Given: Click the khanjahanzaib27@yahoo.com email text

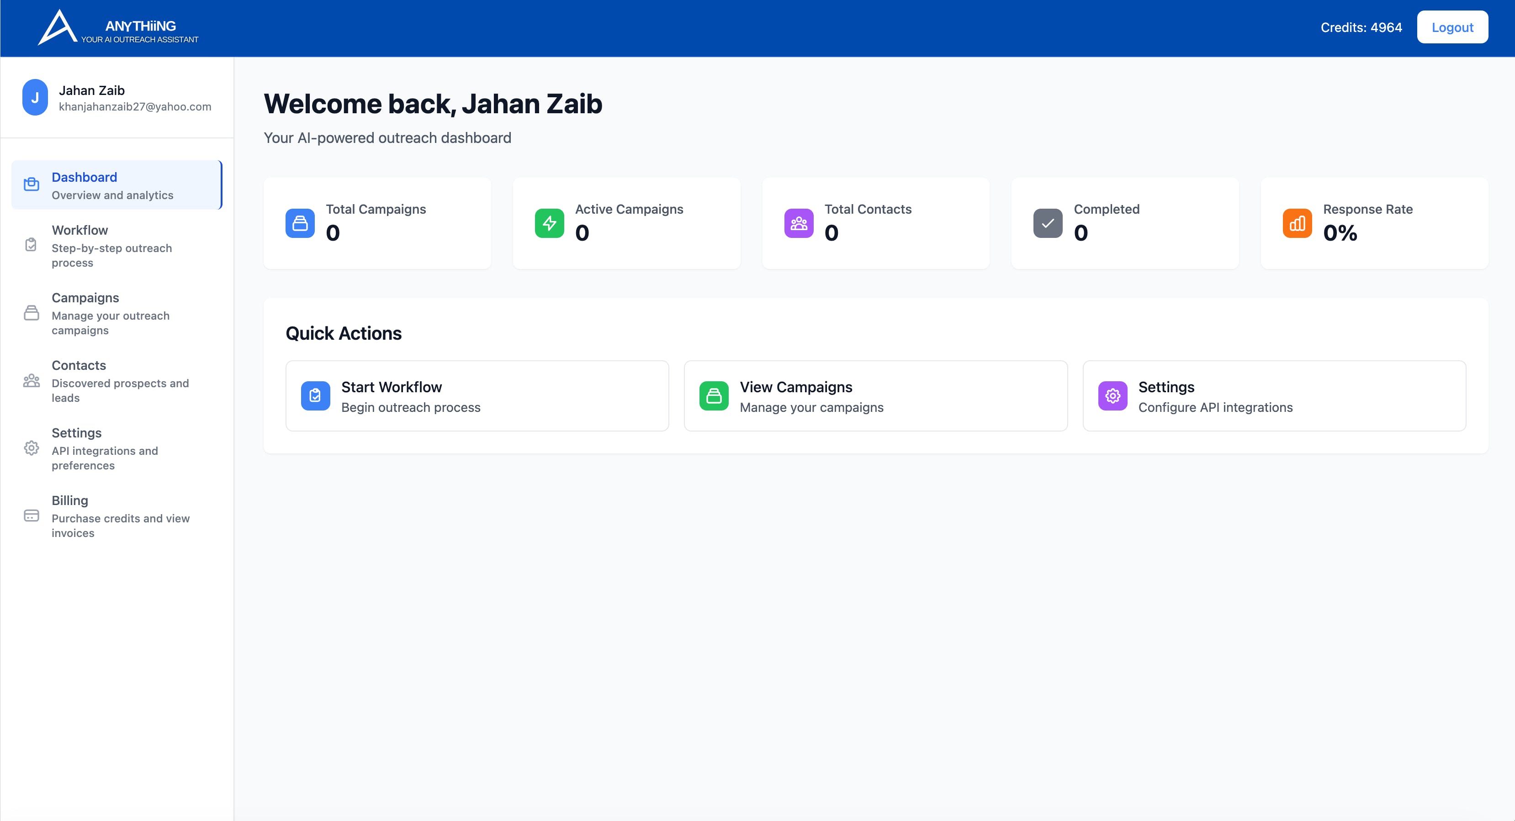Looking at the screenshot, I should [x=135, y=107].
